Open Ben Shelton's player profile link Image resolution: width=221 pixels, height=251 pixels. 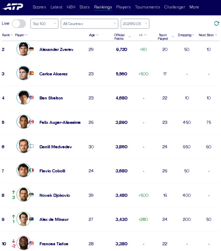click(51, 98)
